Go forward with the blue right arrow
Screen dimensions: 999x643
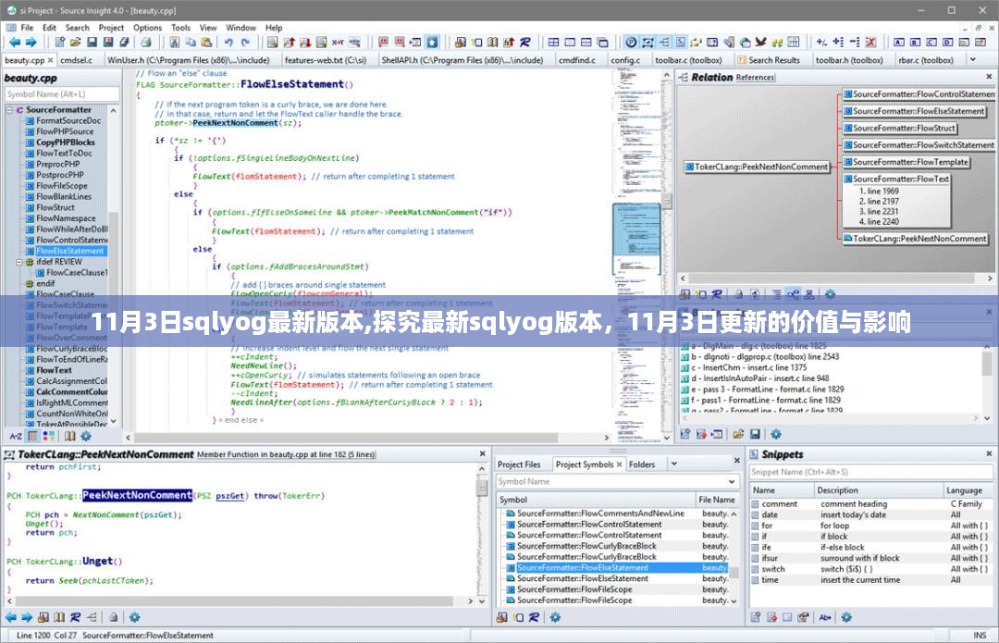tap(30, 43)
